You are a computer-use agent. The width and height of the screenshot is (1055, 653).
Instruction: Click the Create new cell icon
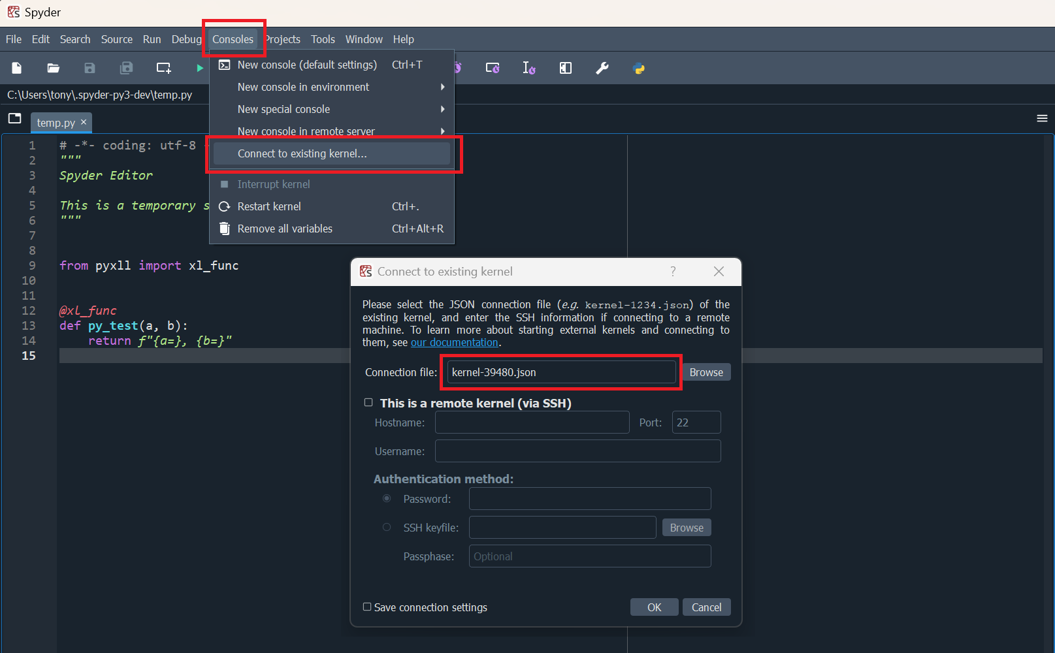click(163, 68)
